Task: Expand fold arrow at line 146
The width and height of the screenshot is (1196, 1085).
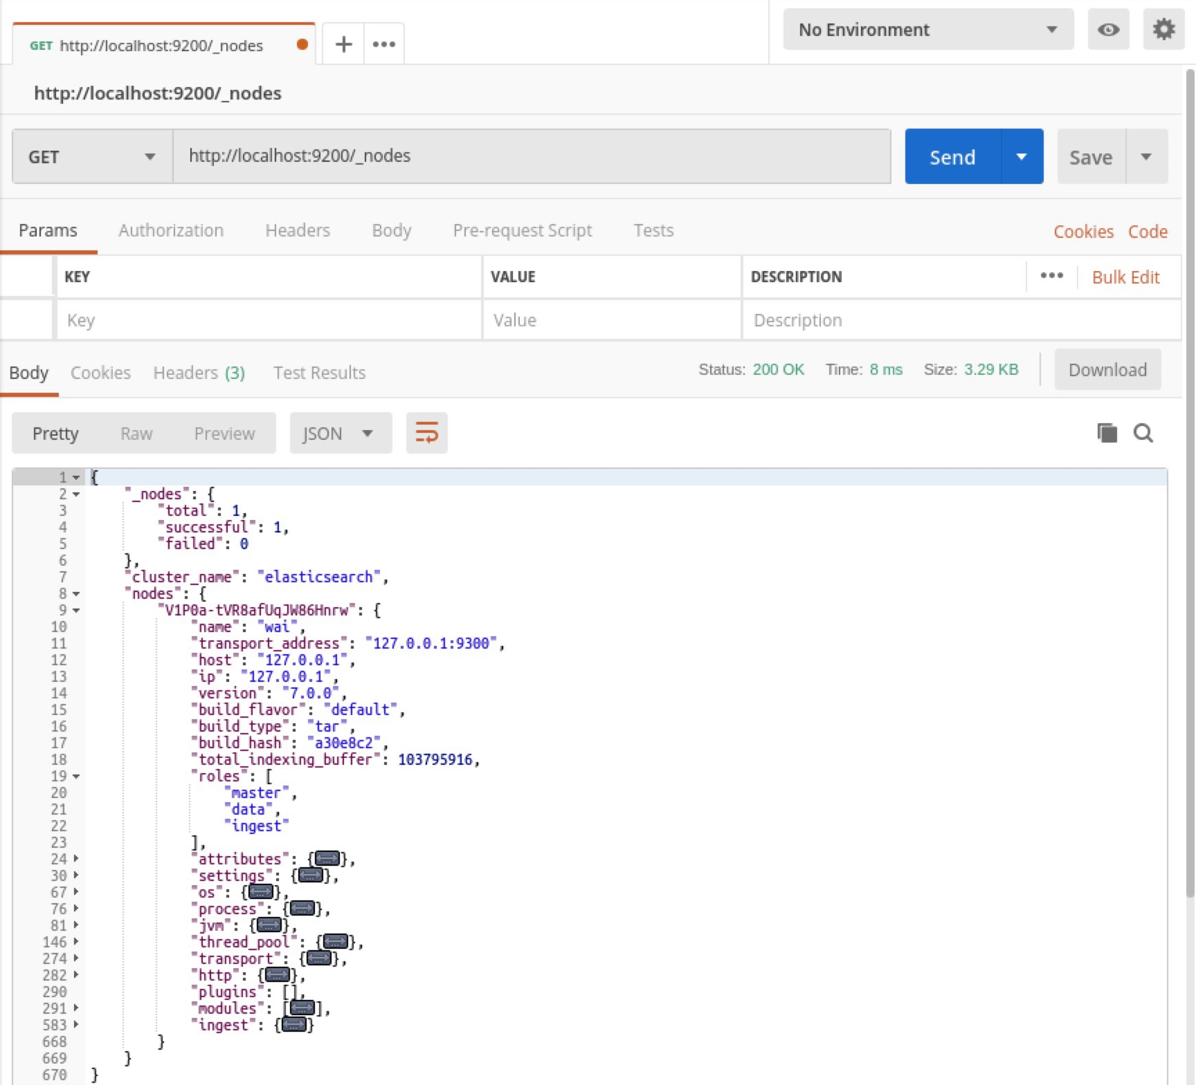Action: 76,942
